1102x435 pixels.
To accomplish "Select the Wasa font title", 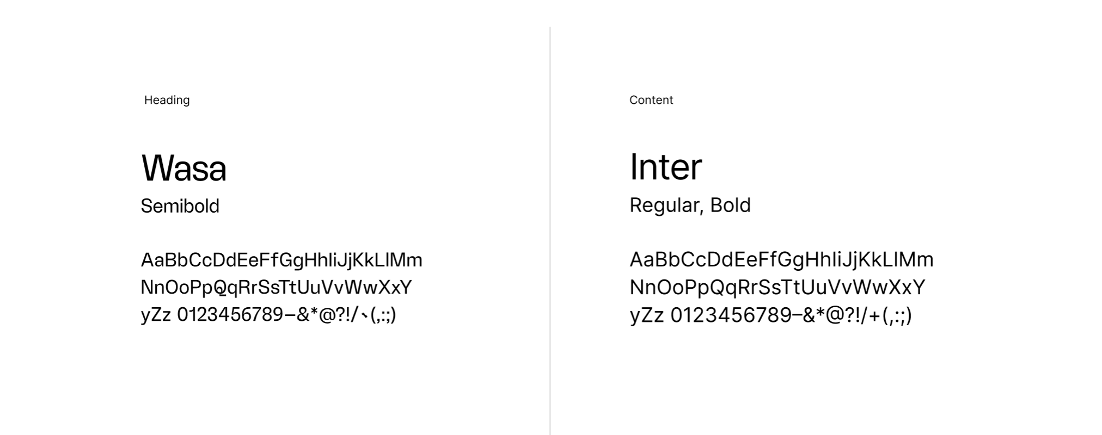I will click(184, 167).
